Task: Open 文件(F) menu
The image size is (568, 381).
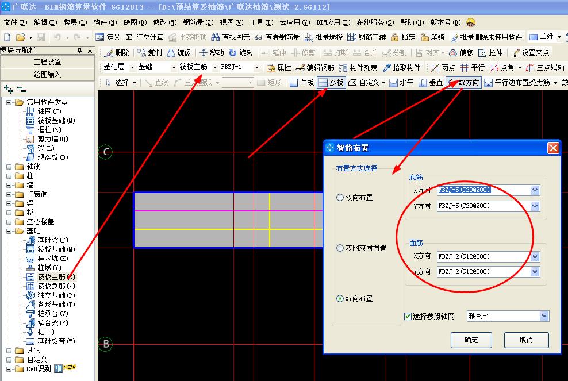Action: (15, 22)
